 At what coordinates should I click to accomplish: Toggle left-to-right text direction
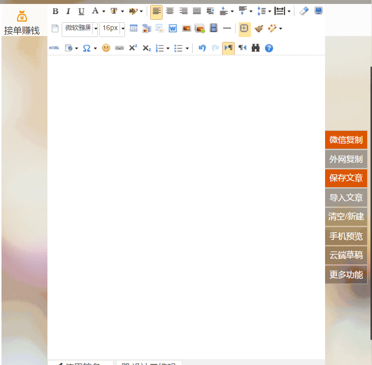228,48
